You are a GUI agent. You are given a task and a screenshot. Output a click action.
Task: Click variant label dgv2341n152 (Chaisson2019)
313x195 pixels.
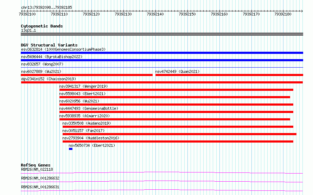[x=49, y=79]
